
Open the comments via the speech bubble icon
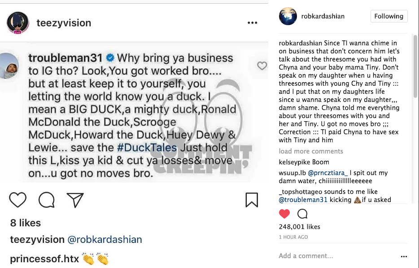tap(46, 200)
